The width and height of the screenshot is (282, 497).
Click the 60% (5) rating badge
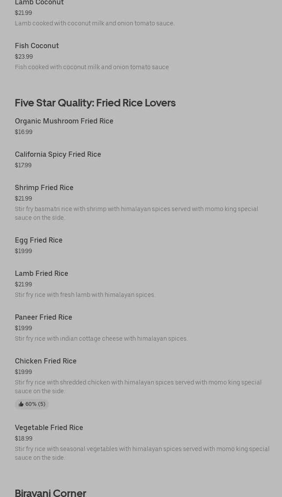[32, 404]
